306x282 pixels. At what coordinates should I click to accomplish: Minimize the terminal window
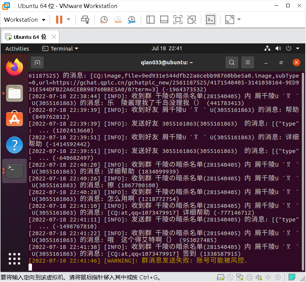coord(266,63)
